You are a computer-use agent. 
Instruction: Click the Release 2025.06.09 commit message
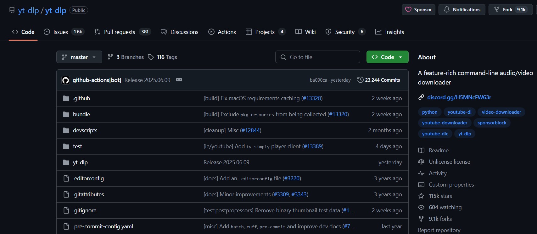[x=147, y=80]
